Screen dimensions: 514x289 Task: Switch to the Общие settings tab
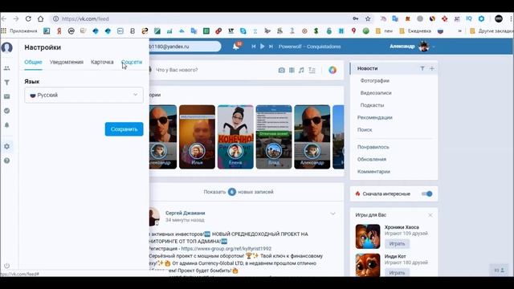pyautogui.click(x=33, y=62)
